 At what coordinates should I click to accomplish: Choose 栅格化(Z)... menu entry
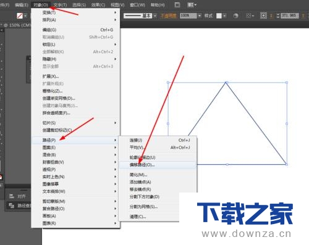click(x=75, y=91)
